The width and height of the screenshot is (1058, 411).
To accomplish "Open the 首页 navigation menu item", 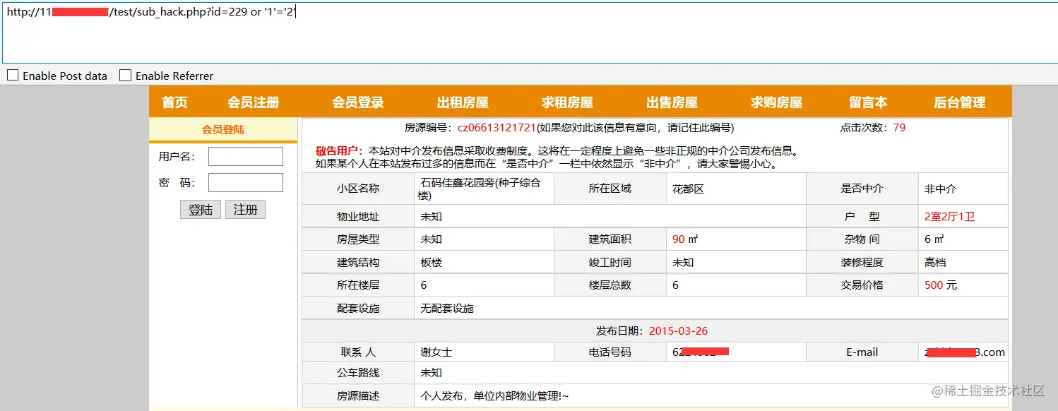I will [x=174, y=101].
